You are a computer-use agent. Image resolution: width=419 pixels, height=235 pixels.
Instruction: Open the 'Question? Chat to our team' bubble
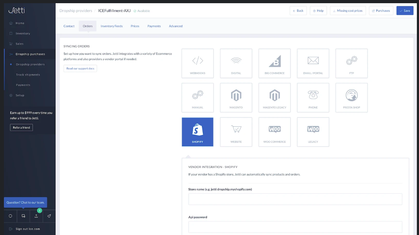pyautogui.click(x=25, y=202)
